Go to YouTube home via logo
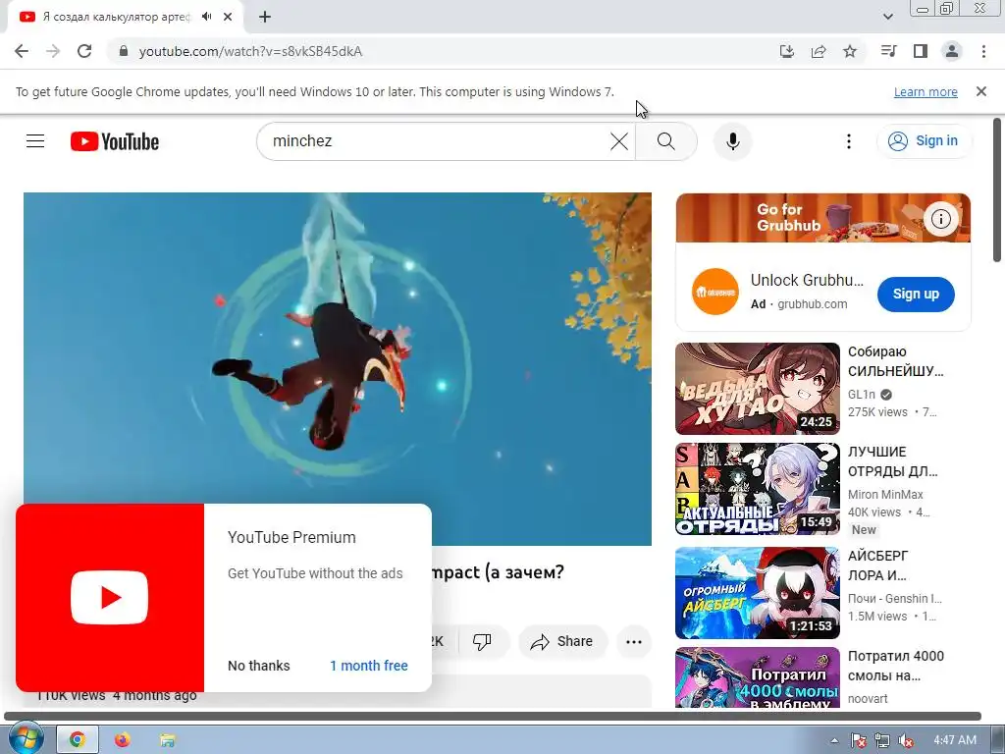1005x754 pixels. pos(115,141)
